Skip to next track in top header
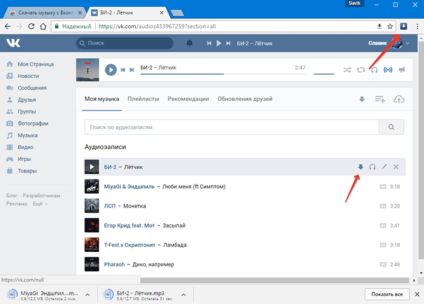Image resolution: width=424 pixels, height=304 pixels. (229, 43)
